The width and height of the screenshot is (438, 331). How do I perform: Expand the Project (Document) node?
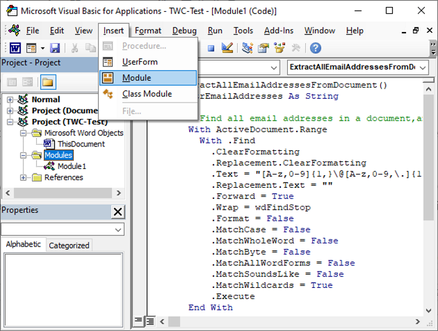(x=10, y=111)
